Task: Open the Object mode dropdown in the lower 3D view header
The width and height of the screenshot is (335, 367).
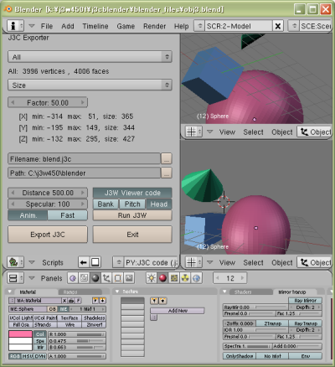Action: tap(315, 262)
